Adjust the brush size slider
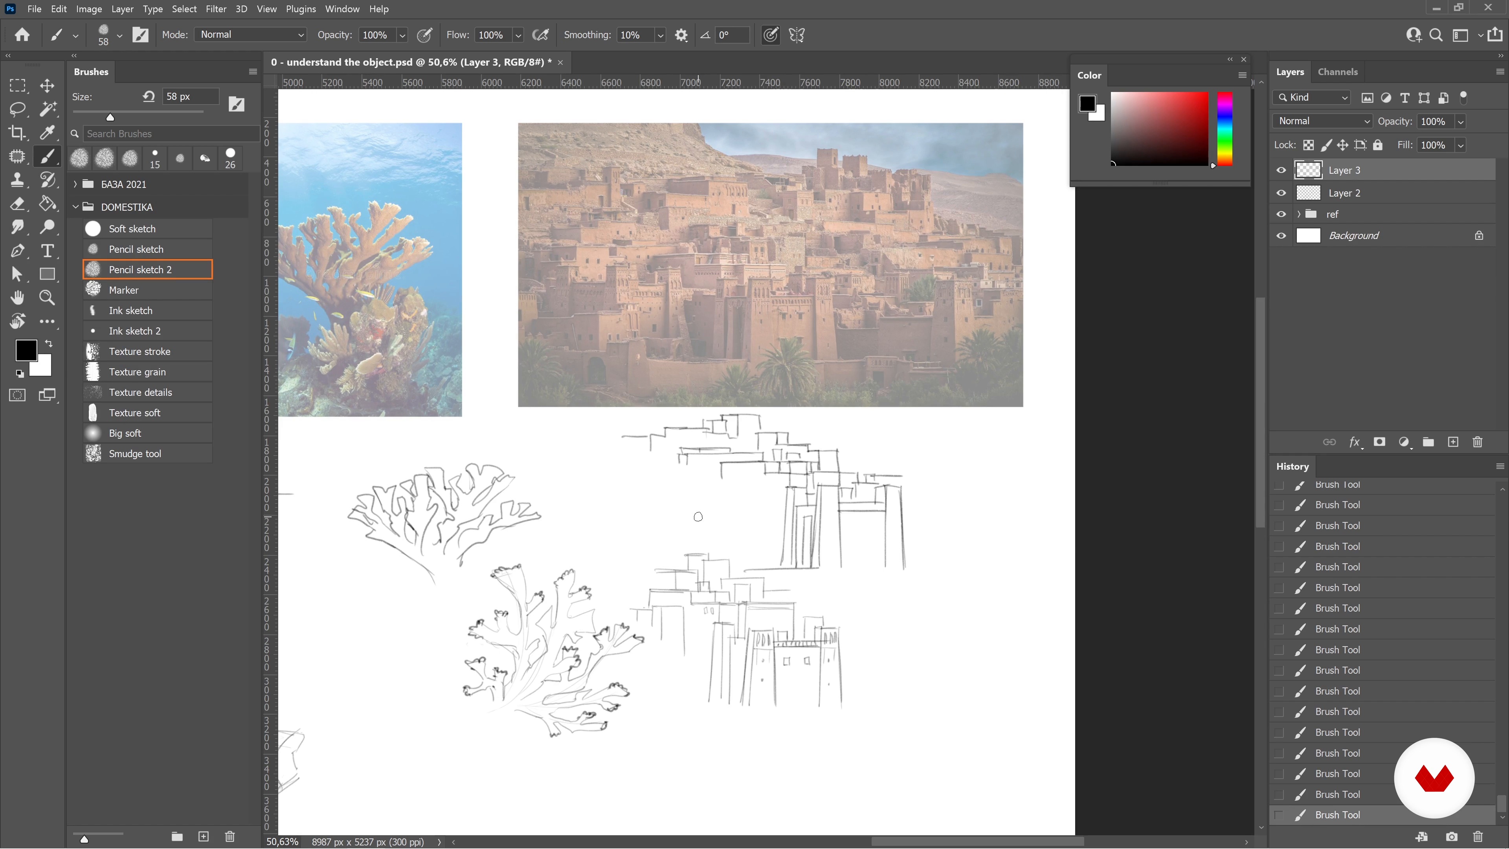Screen dimensions: 1509x849 110,117
